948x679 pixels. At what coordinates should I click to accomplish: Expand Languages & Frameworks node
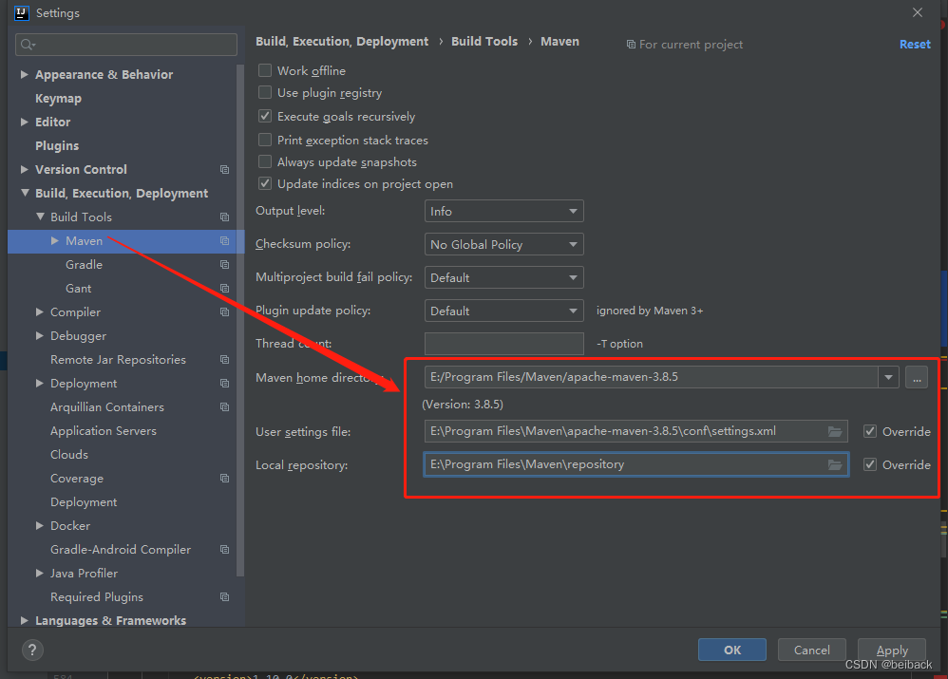point(24,621)
